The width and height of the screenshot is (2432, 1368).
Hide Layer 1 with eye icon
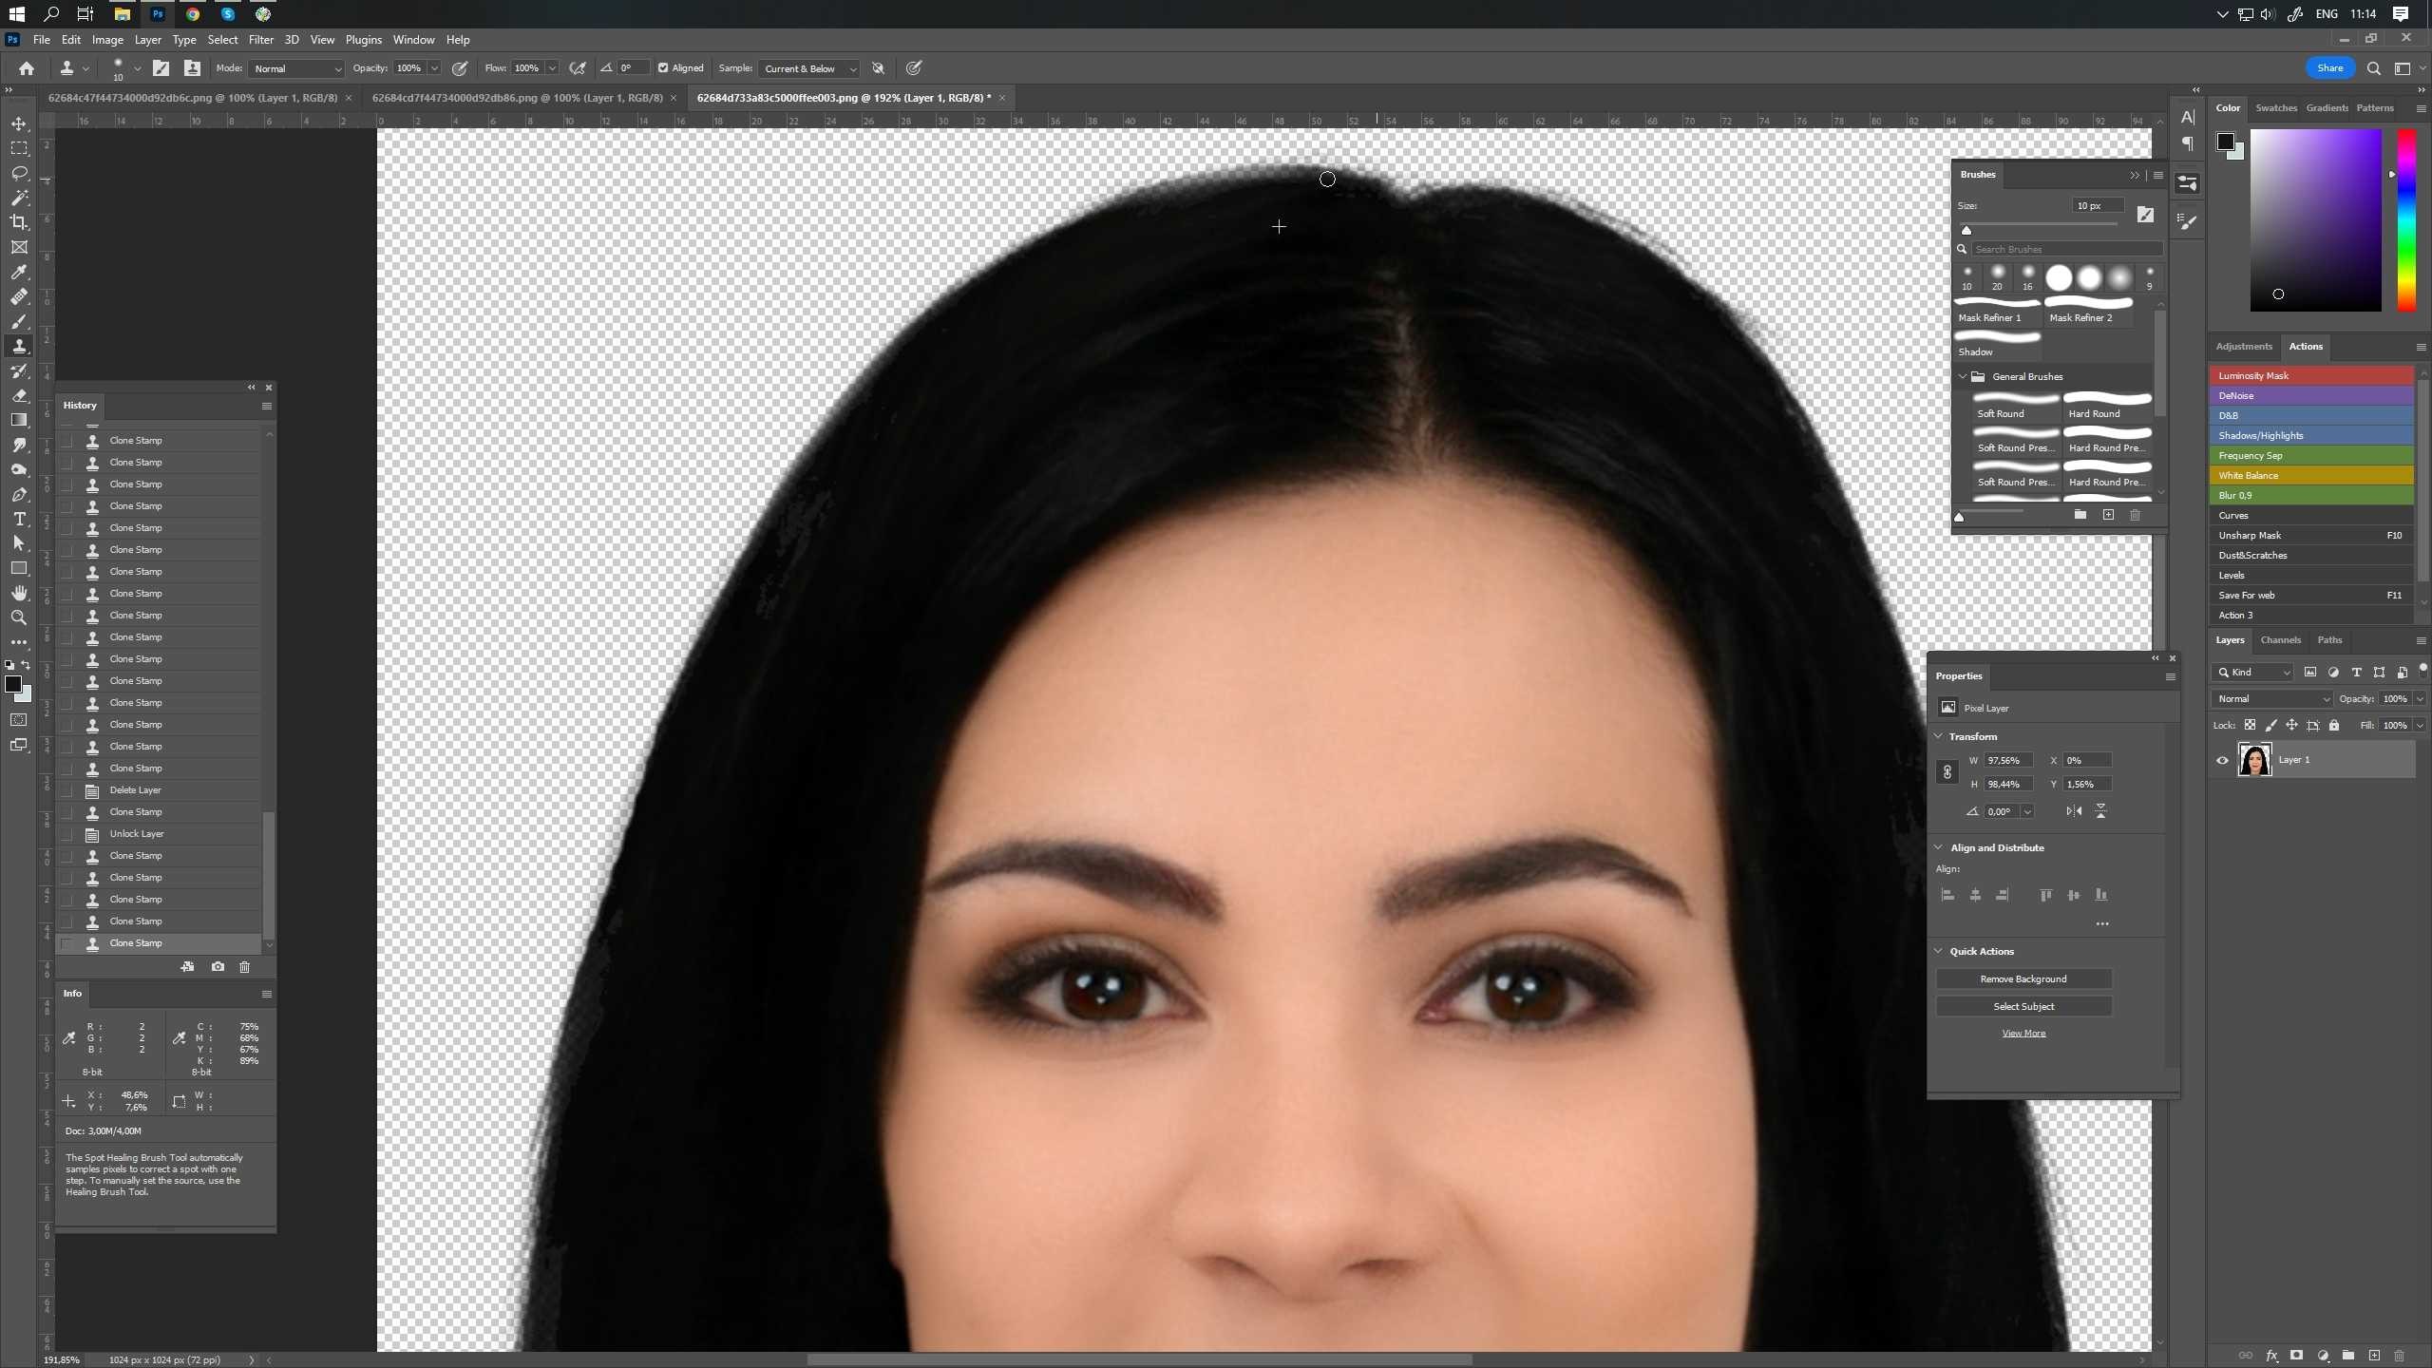pyautogui.click(x=2222, y=760)
